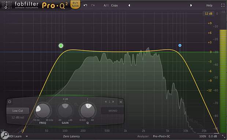Open the 12 dB display range selector
Image resolution: width=227 pixels, height=140 pixels.
pos(208,14)
